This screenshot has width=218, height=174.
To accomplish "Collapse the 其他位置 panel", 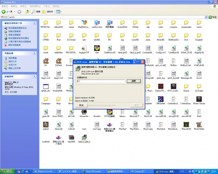I will coord(35,53).
